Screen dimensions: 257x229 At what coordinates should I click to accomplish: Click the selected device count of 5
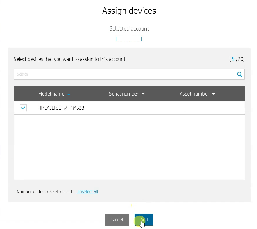click(x=234, y=59)
